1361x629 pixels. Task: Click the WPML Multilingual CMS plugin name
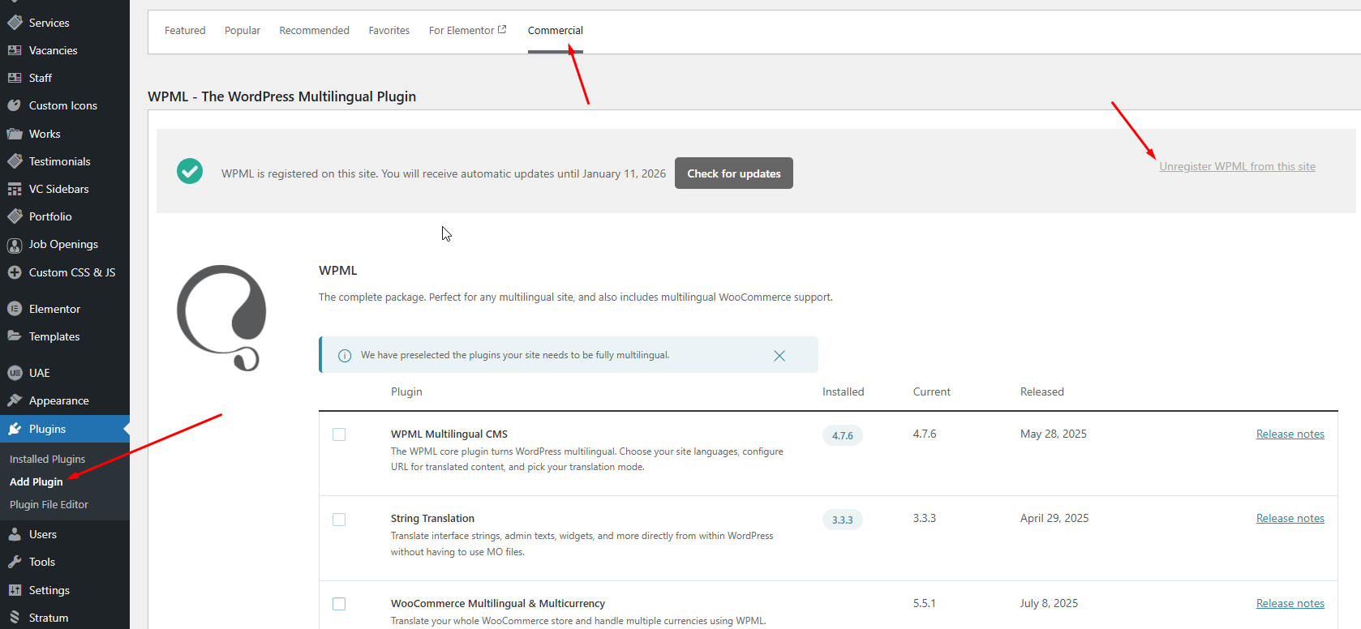(449, 434)
